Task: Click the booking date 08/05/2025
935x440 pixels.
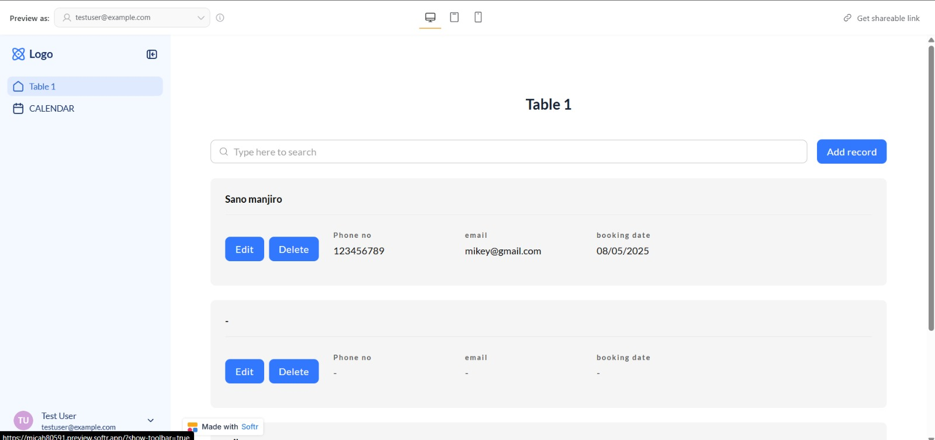Action: pos(622,251)
